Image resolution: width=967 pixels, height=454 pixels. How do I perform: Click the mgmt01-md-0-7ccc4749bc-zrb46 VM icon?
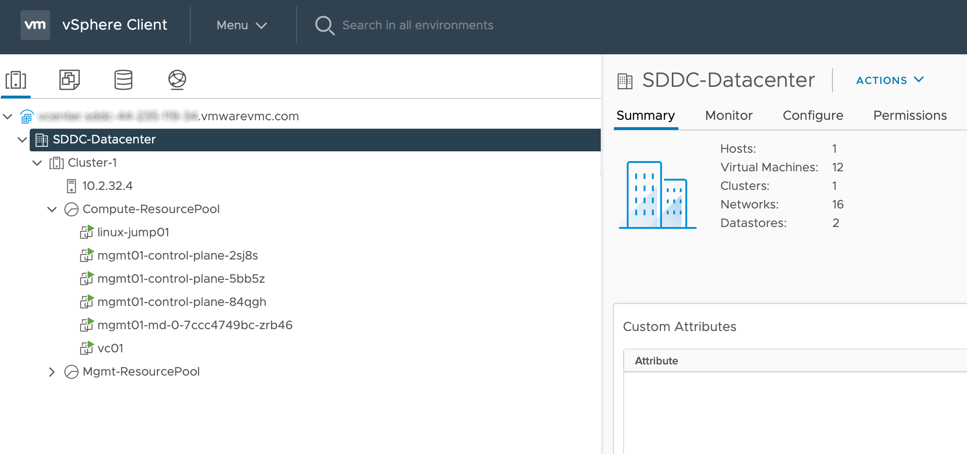click(x=87, y=325)
